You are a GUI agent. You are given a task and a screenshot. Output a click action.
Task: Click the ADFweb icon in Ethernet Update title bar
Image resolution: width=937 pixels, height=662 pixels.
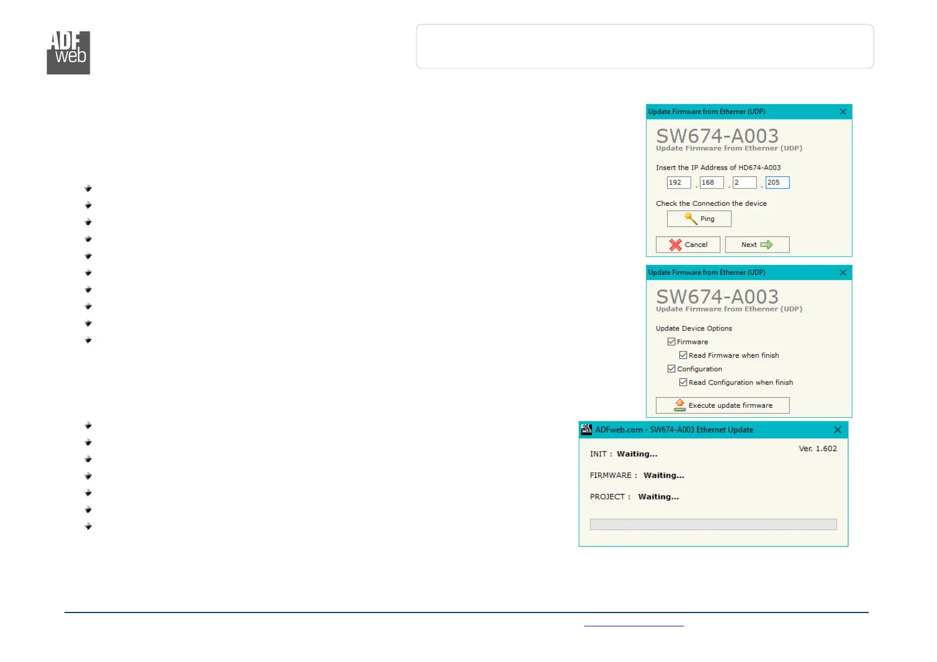[586, 429]
